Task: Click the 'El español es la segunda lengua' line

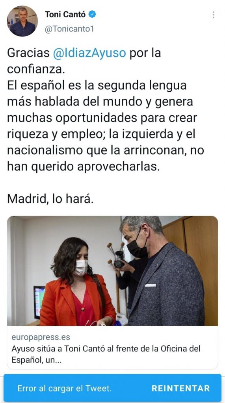Action: point(97,85)
